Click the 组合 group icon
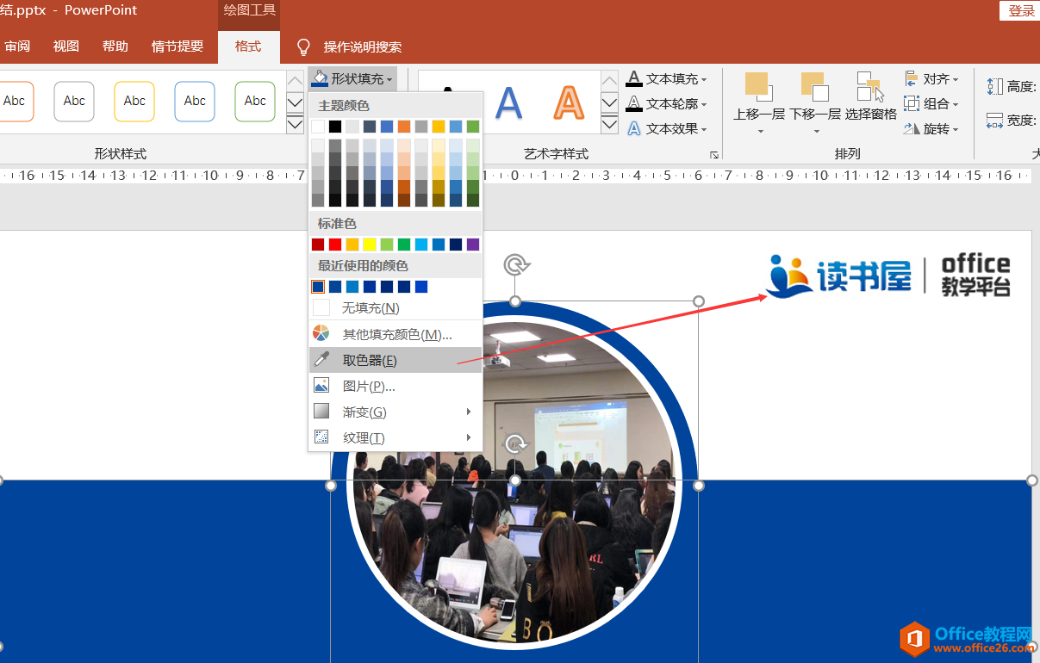The image size is (1040, 663). click(912, 103)
